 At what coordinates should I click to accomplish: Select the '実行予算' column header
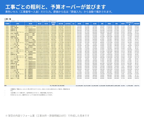[61, 24]
